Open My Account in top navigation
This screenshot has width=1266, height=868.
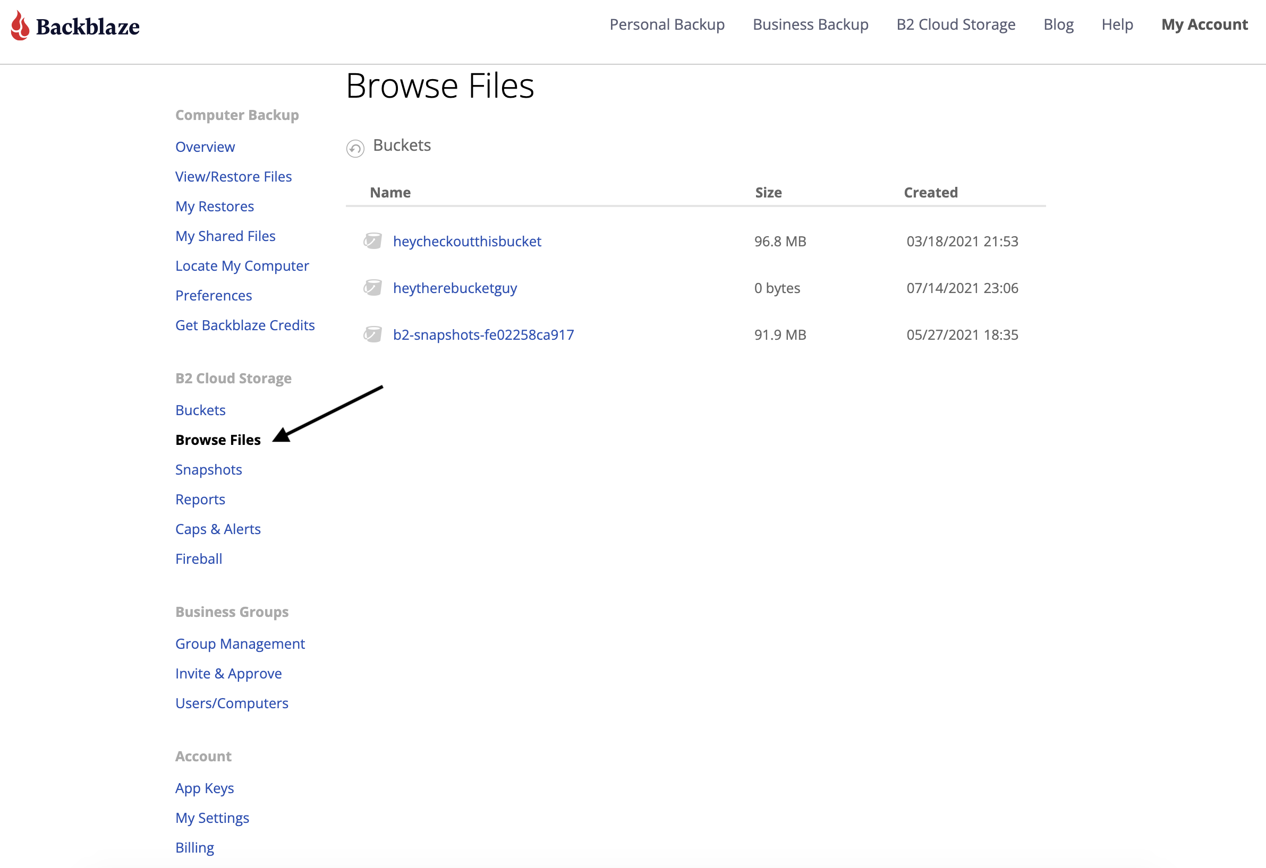[x=1204, y=24]
